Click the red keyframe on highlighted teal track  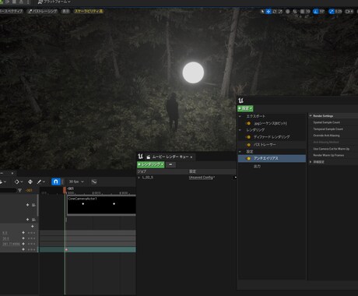(x=66, y=249)
